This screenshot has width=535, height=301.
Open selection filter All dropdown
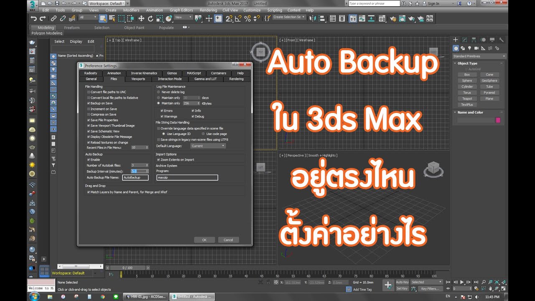pos(88,18)
